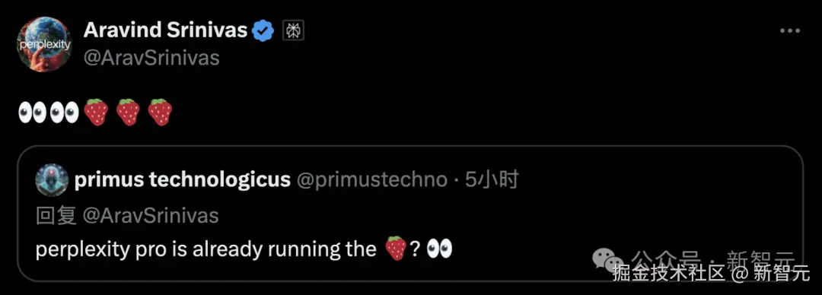Click the first eyes emoji in tweet

[33, 112]
